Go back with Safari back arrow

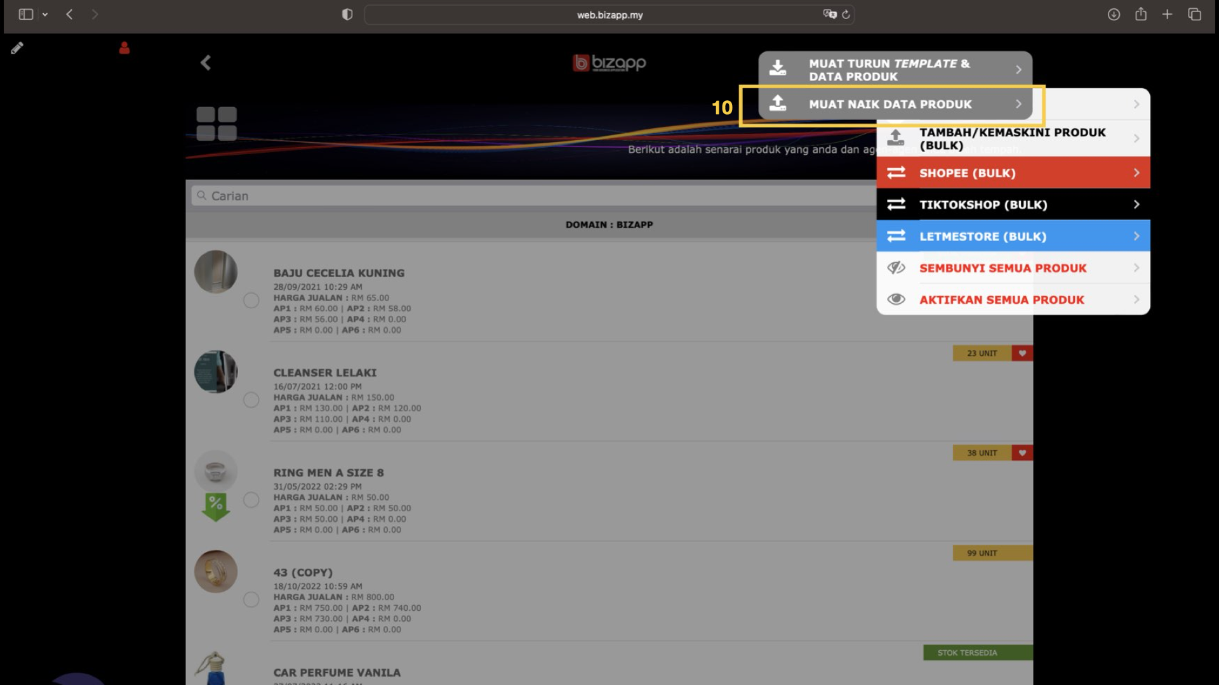69,14
